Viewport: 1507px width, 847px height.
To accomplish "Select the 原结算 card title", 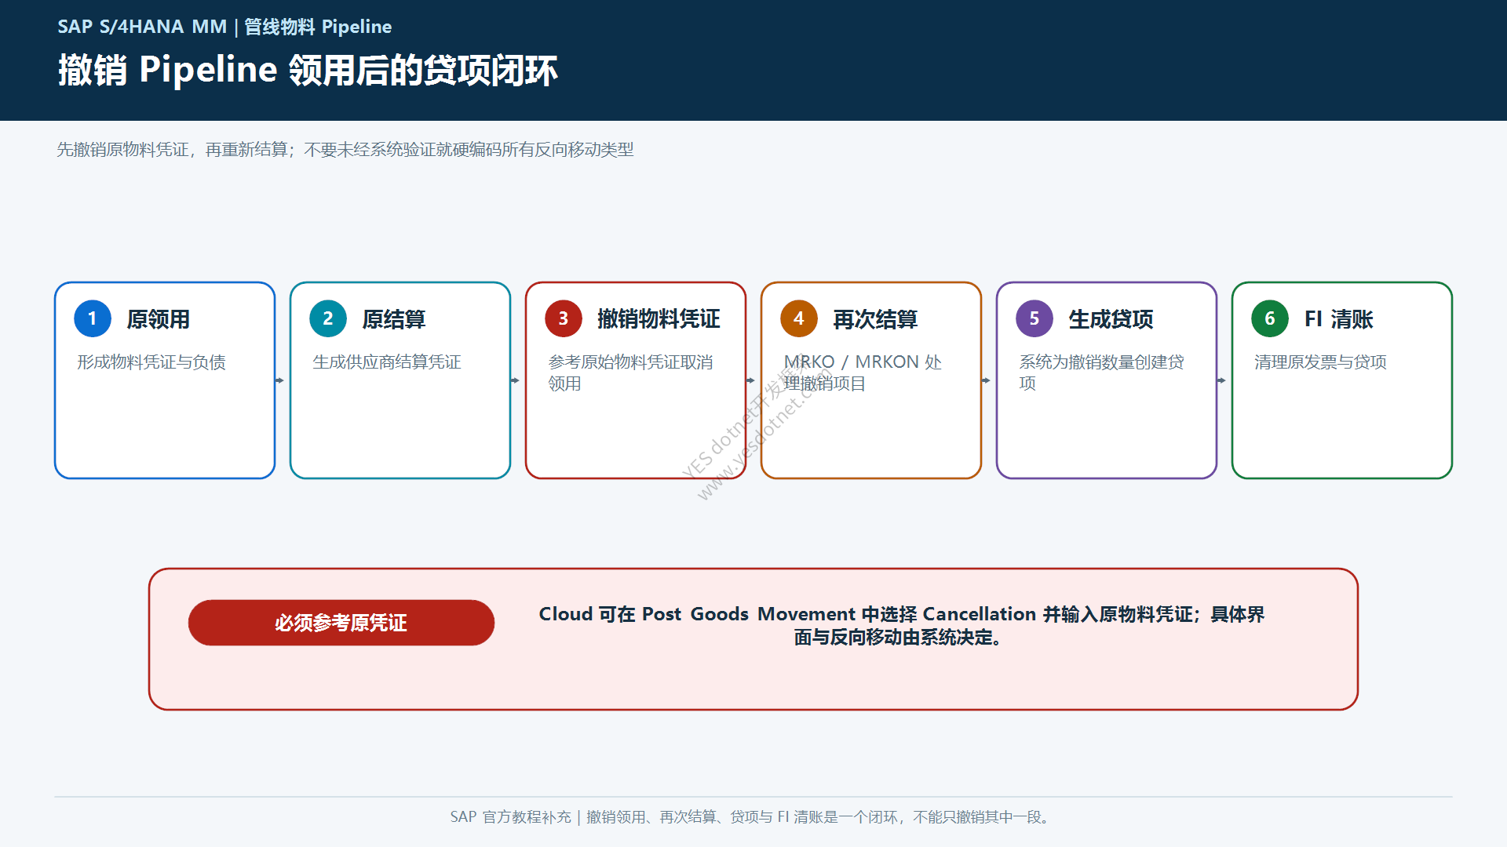I will point(394,319).
